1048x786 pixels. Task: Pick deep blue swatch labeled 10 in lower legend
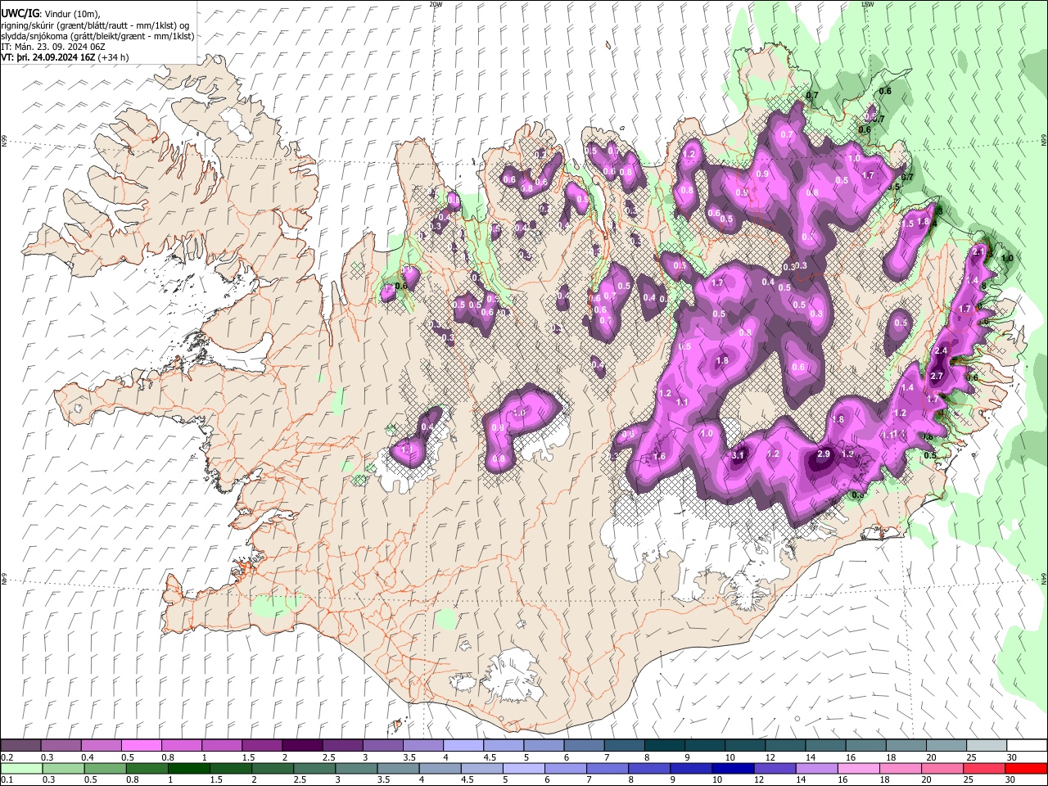pos(733,768)
